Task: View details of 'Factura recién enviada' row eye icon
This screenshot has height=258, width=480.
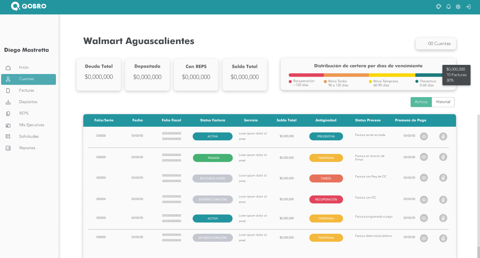Action: [424, 136]
